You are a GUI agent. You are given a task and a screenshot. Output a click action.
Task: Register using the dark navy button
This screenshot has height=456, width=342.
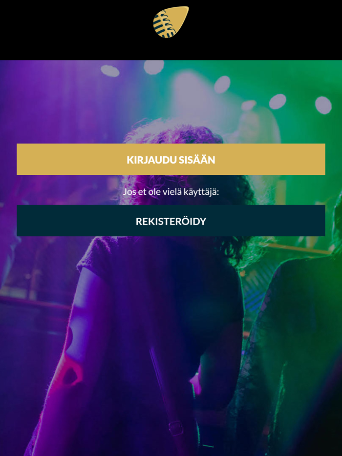[171, 221]
